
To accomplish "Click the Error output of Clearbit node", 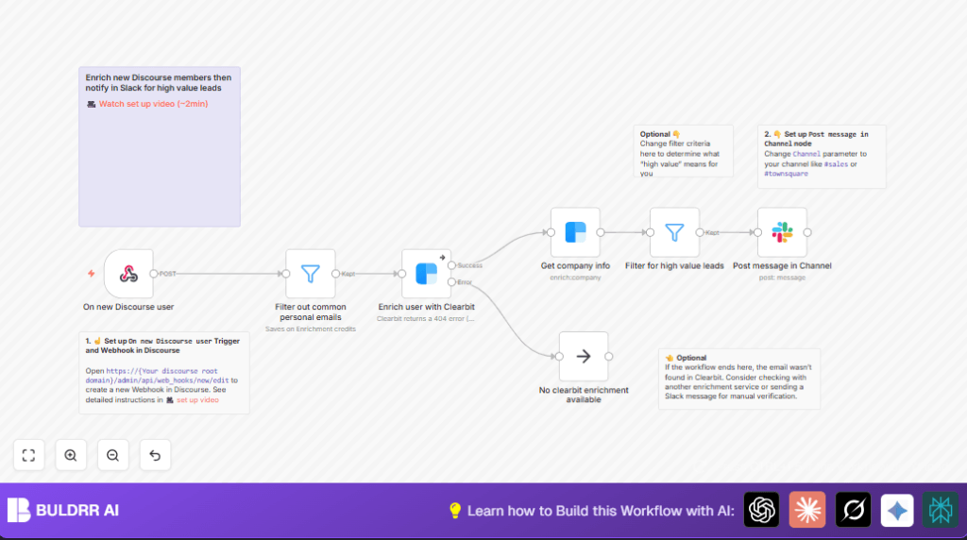I will point(452,282).
